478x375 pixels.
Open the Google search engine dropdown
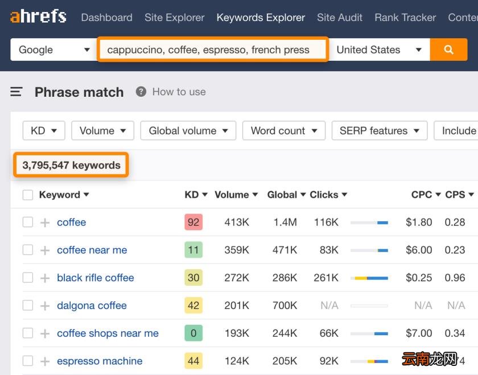(x=54, y=50)
